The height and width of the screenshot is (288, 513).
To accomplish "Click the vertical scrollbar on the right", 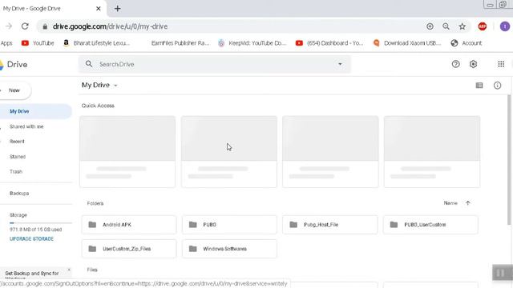I will 509,160.
